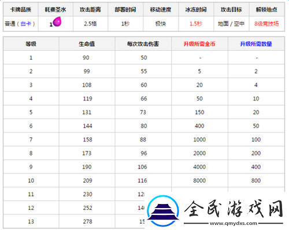Select hitpoints value 230
This screenshot has width=289, height=230.
pyautogui.click(x=88, y=194)
